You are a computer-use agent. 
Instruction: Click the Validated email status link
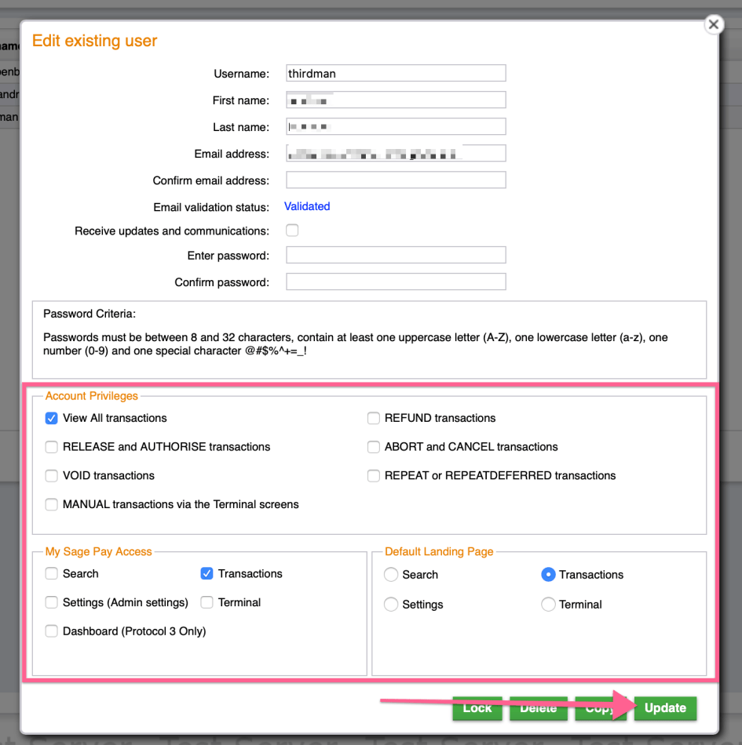(x=307, y=206)
